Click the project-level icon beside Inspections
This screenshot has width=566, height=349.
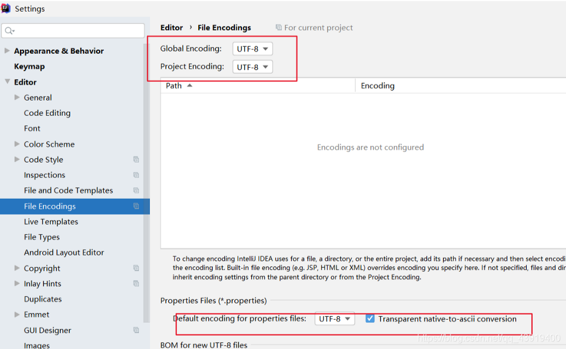tap(136, 175)
